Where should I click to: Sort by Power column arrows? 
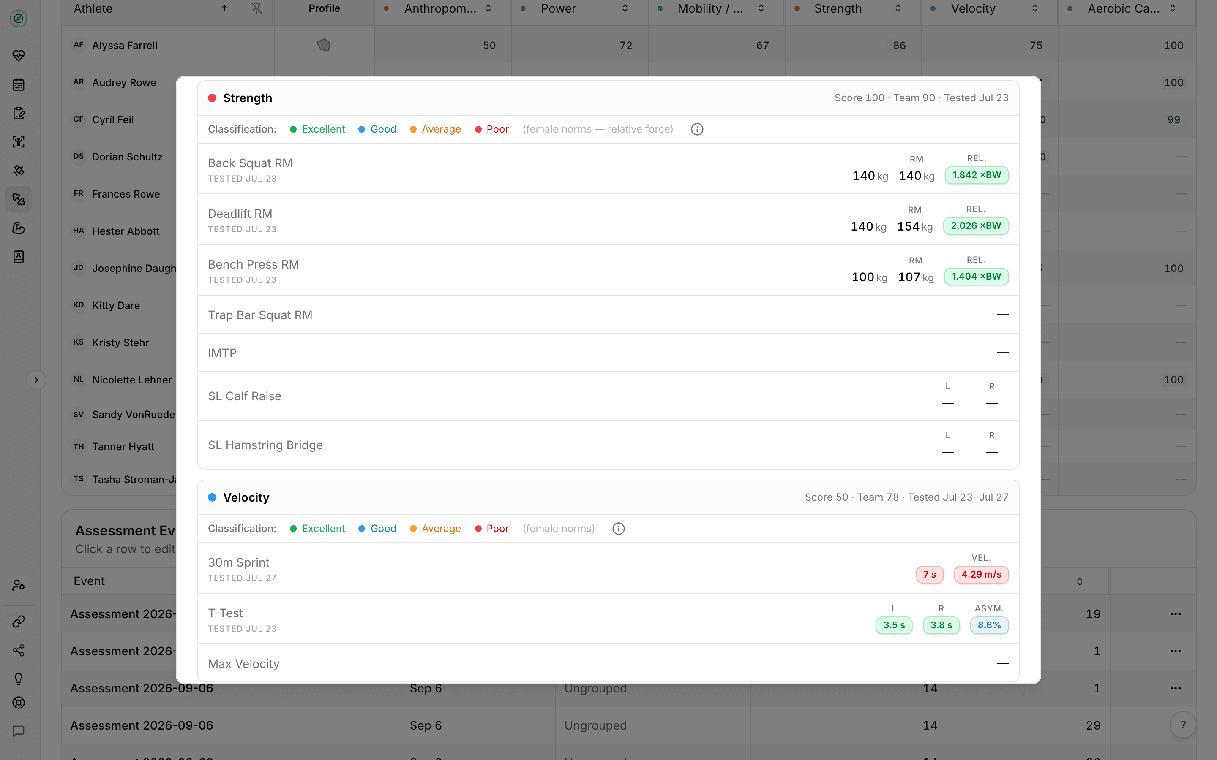coord(625,8)
